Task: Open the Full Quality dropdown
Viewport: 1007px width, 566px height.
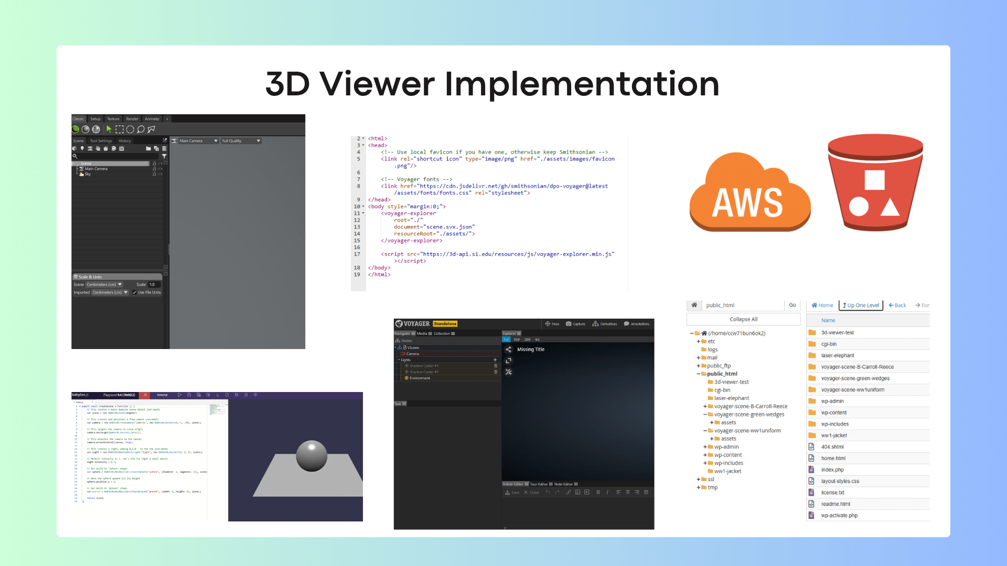Action: pos(241,141)
